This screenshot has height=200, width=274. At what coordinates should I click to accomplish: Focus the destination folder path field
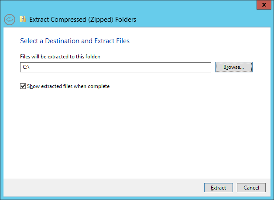click(x=116, y=67)
